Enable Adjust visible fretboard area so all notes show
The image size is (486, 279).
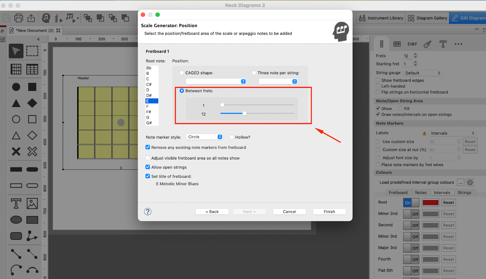pos(148,158)
